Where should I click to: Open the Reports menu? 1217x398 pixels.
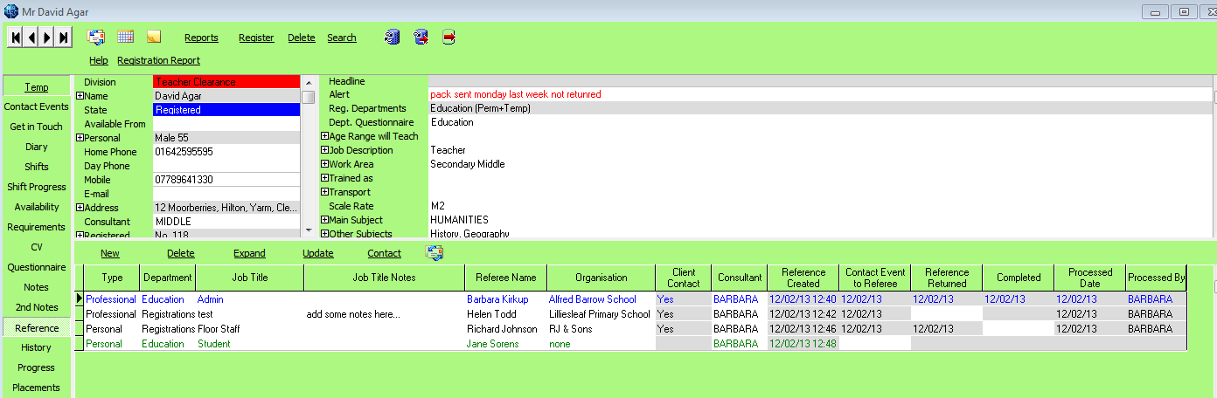201,38
